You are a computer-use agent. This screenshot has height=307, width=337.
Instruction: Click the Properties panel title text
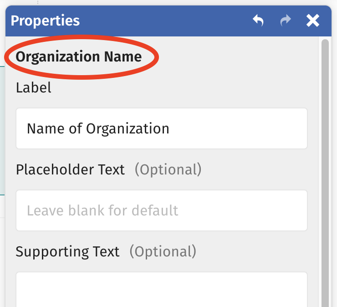45,20
